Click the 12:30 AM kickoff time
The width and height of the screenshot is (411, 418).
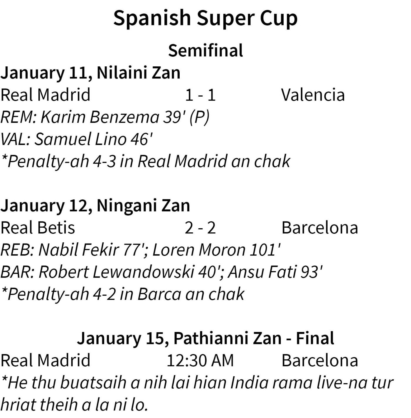point(200,360)
